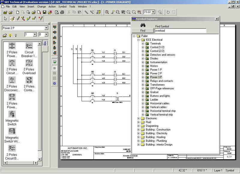Viewport: 240px width, 174px height.
Task: Select Vertical terminal strip tree item
Action: coord(161,115)
